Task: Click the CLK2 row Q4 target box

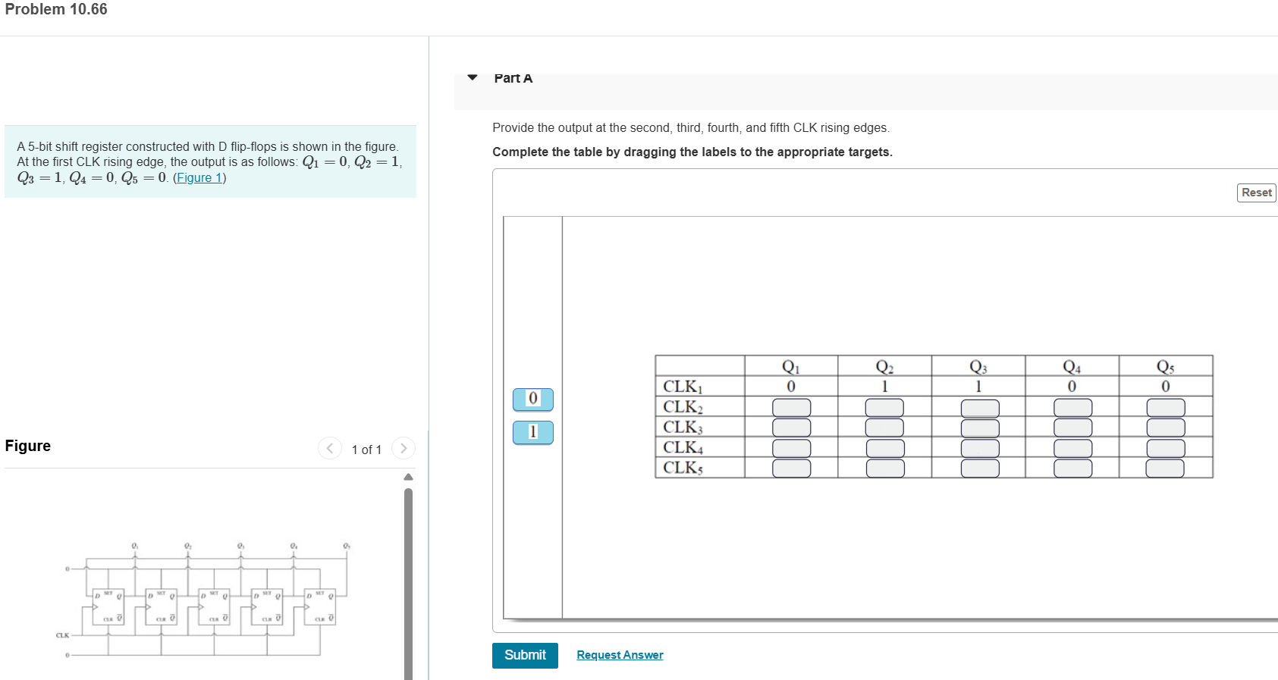Action: click(x=1072, y=408)
